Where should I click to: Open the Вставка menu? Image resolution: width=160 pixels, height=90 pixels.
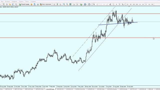pos(7,1)
